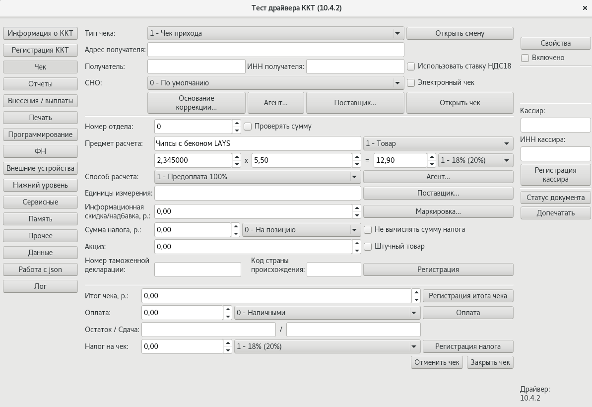Image resolution: width=592 pixels, height=407 pixels.
Task: Enable the Проверять сумму checkbox
Action: coord(248,126)
